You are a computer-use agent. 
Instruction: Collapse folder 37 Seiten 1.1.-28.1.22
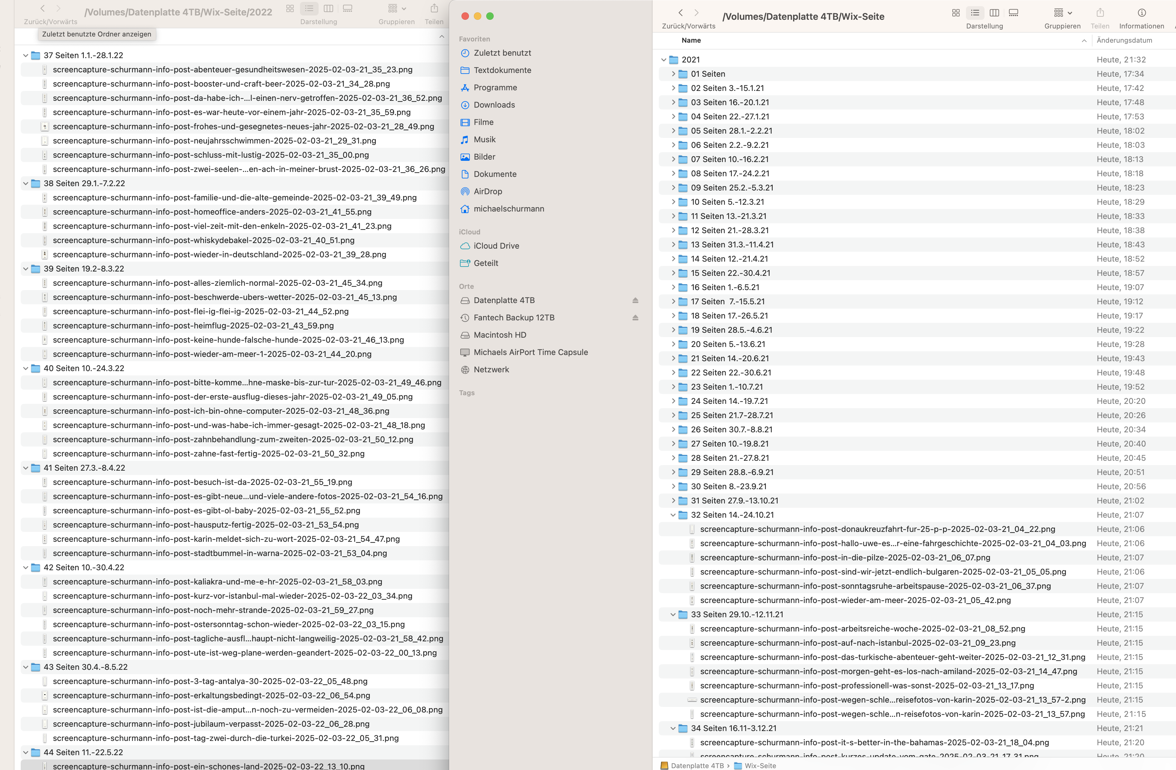26,55
